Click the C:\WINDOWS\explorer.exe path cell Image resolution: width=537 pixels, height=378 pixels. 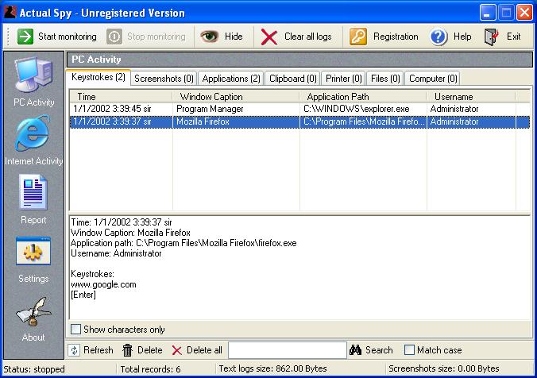click(363, 109)
